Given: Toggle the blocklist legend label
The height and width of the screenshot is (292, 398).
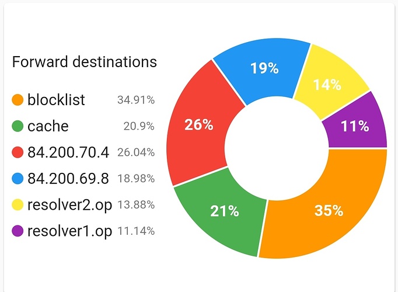Looking at the screenshot, I should [x=56, y=100].
